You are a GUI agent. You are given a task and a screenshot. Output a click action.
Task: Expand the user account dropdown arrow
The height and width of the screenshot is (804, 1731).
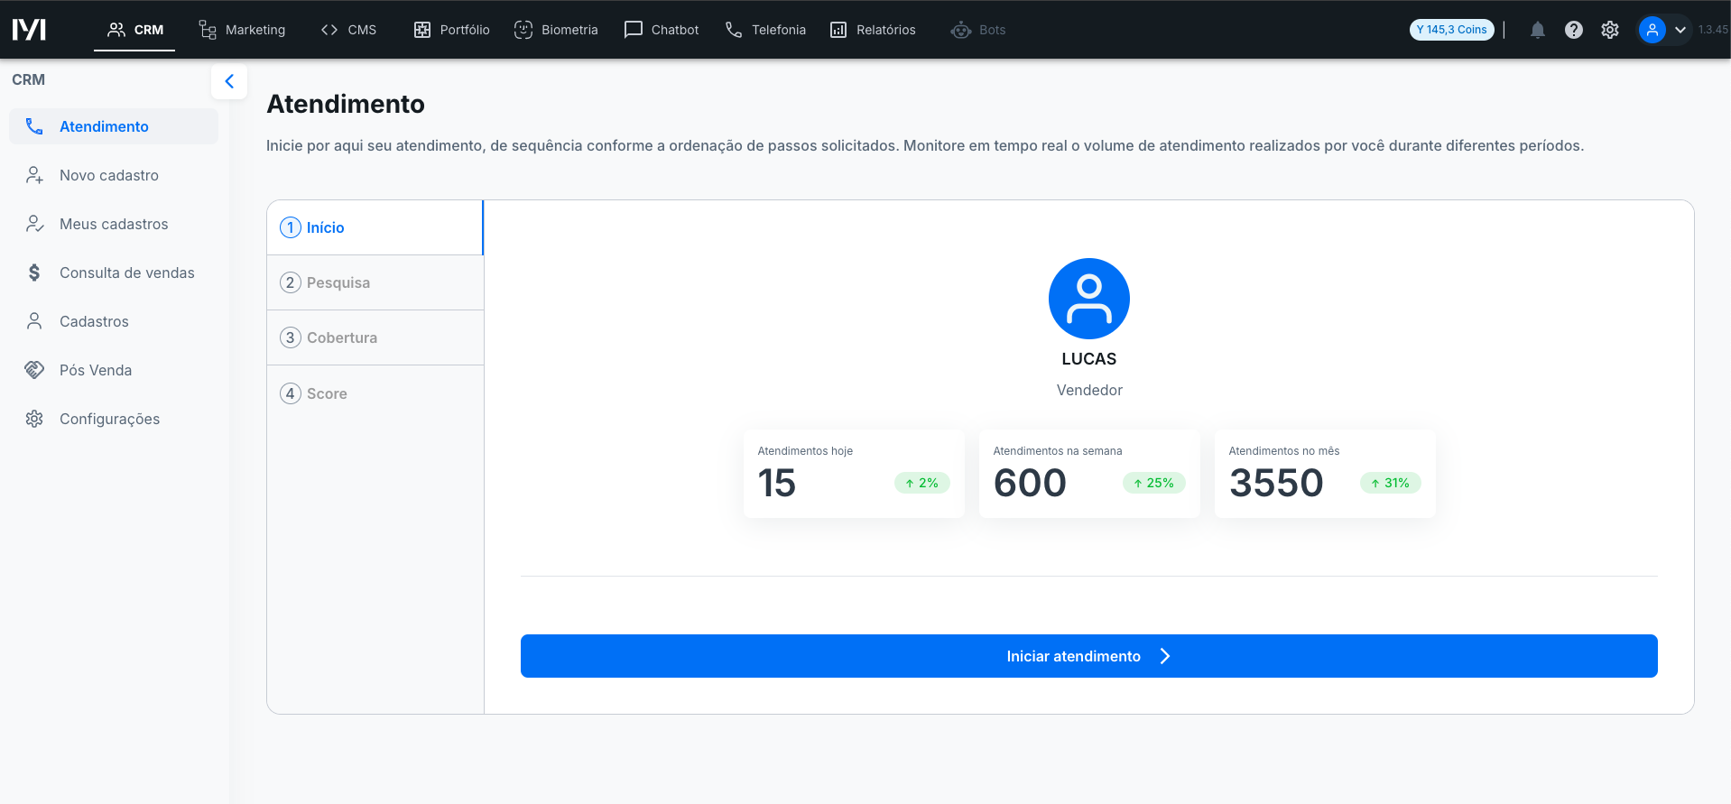click(1680, 30)
